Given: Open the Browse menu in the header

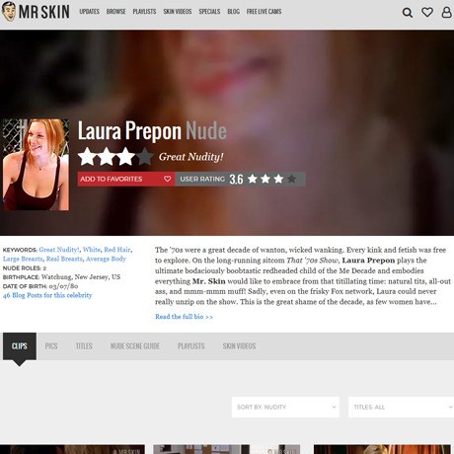Looking at the screenshot, I should 115,12.
